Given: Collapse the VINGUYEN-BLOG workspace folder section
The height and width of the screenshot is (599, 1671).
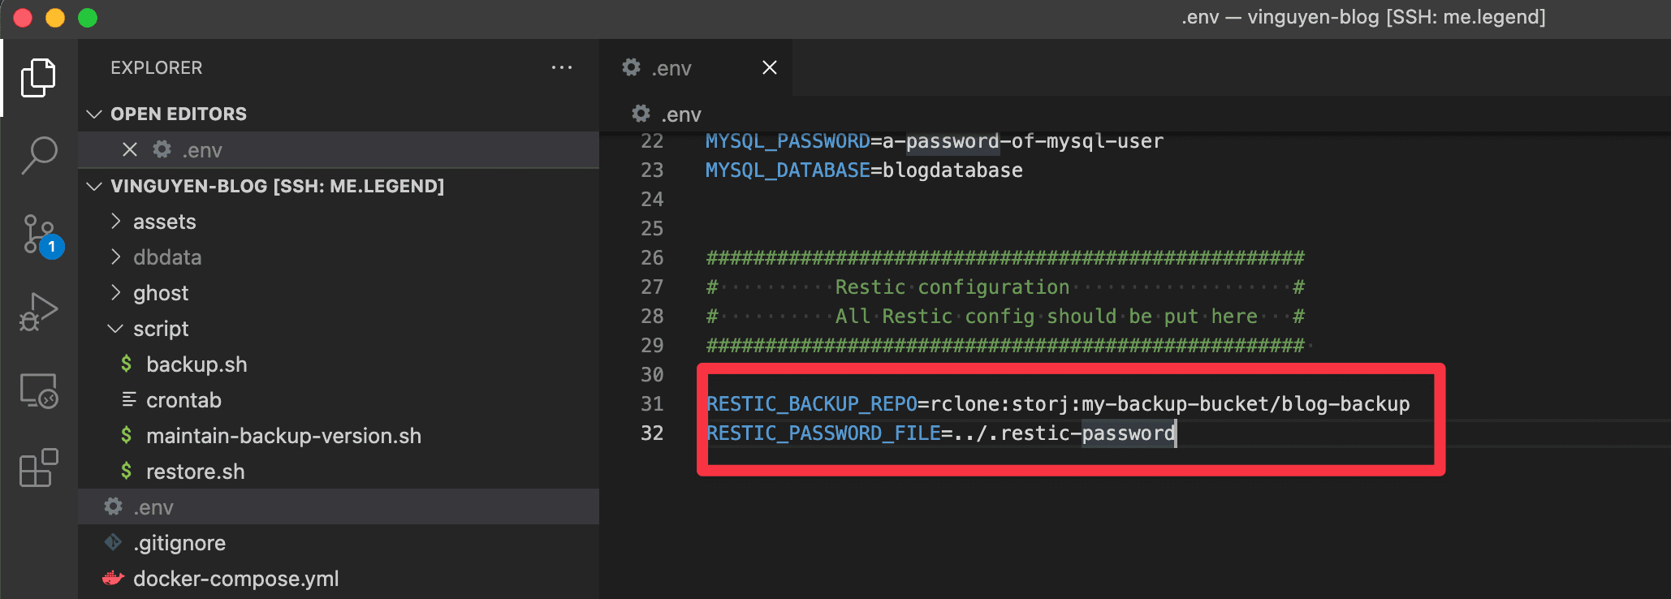Looking at the screenshot, I should 95,187.
